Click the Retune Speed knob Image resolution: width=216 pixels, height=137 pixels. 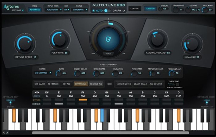25,44
